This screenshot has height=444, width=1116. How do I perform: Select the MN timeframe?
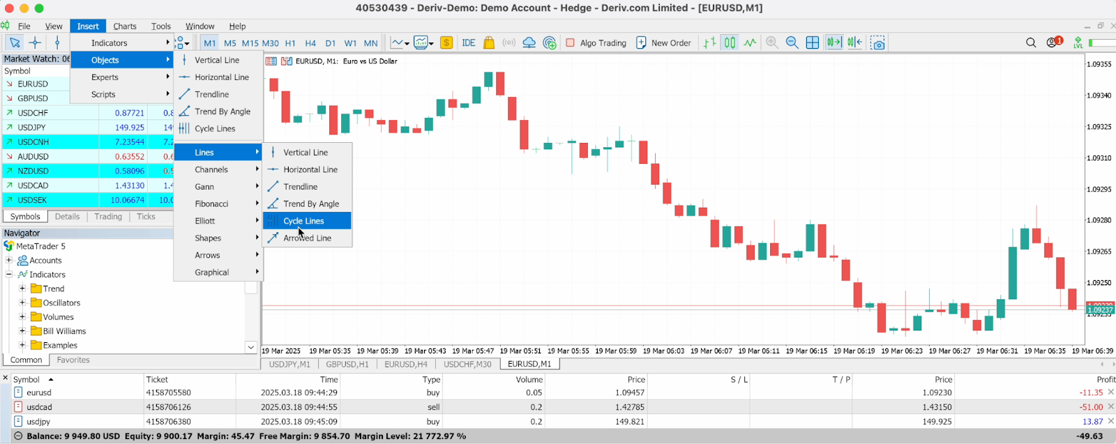pyautogui.click(x=371, y=43)
